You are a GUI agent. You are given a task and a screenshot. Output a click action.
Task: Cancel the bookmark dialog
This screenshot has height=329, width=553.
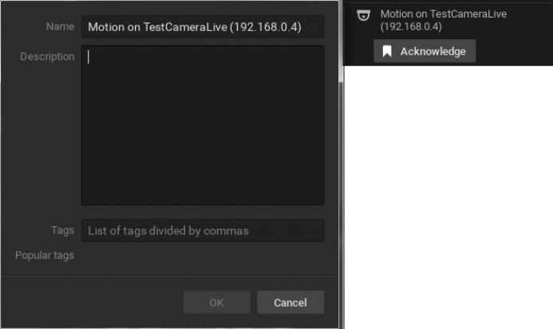290,302
